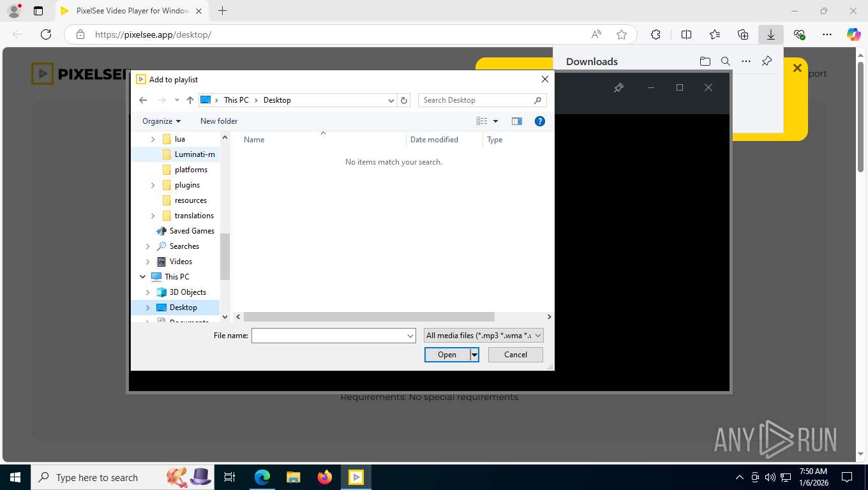
Task: Go back in the Add to playlist dialog
Action: coord(143,100)
